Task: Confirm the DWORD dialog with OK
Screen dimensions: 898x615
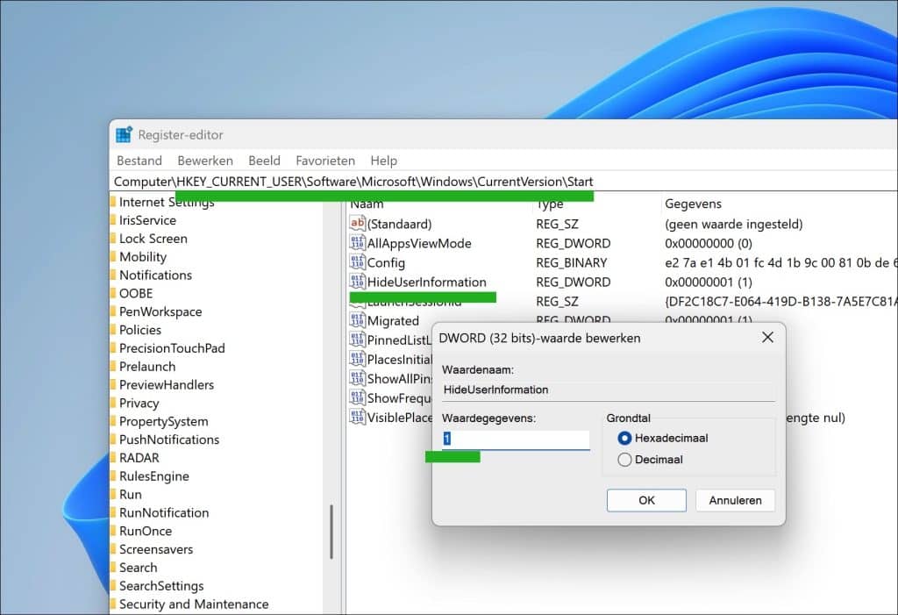Action: tap(646, 500)
